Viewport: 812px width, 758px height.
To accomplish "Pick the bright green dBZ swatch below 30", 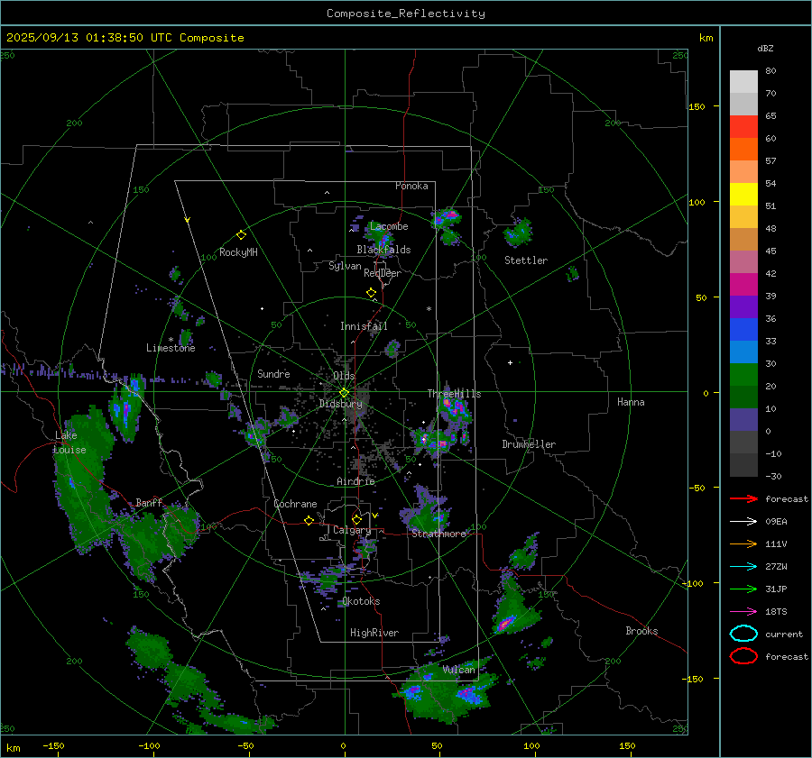I will [x=743, y=375].
